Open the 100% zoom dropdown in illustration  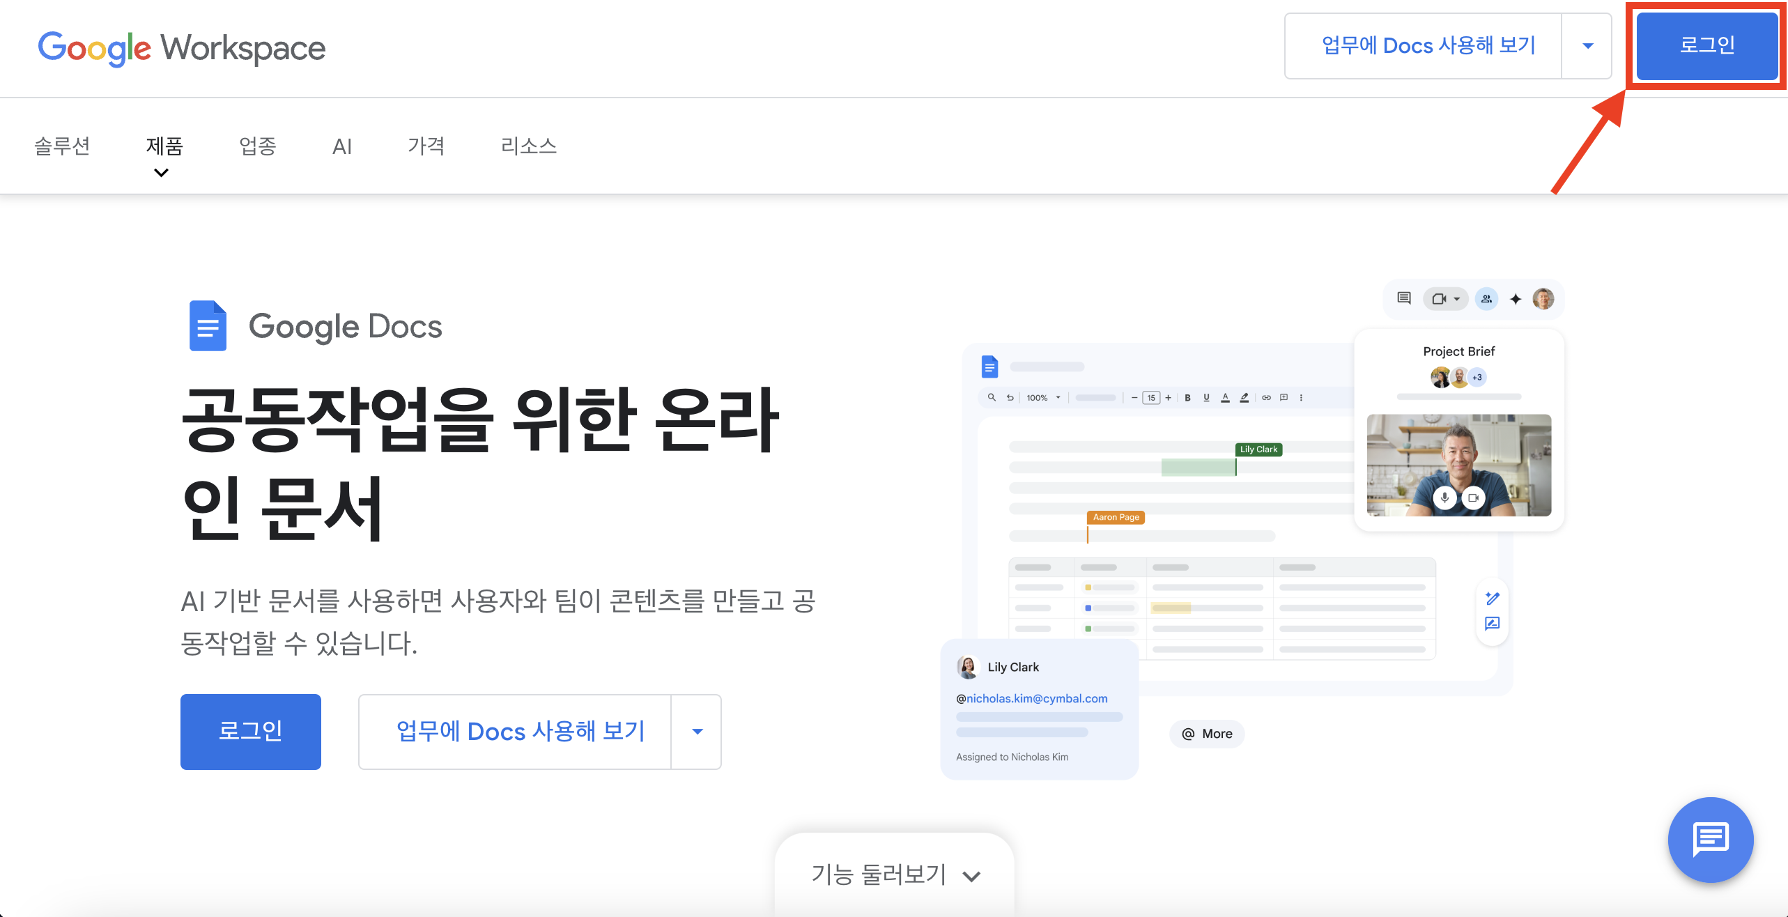[x=1043, y=397]
